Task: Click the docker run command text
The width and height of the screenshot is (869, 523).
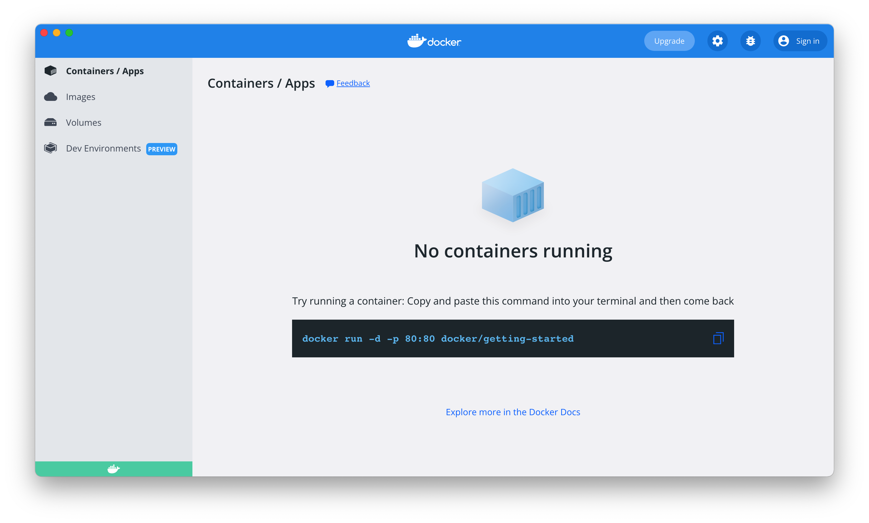Action: tap(438, 339)
